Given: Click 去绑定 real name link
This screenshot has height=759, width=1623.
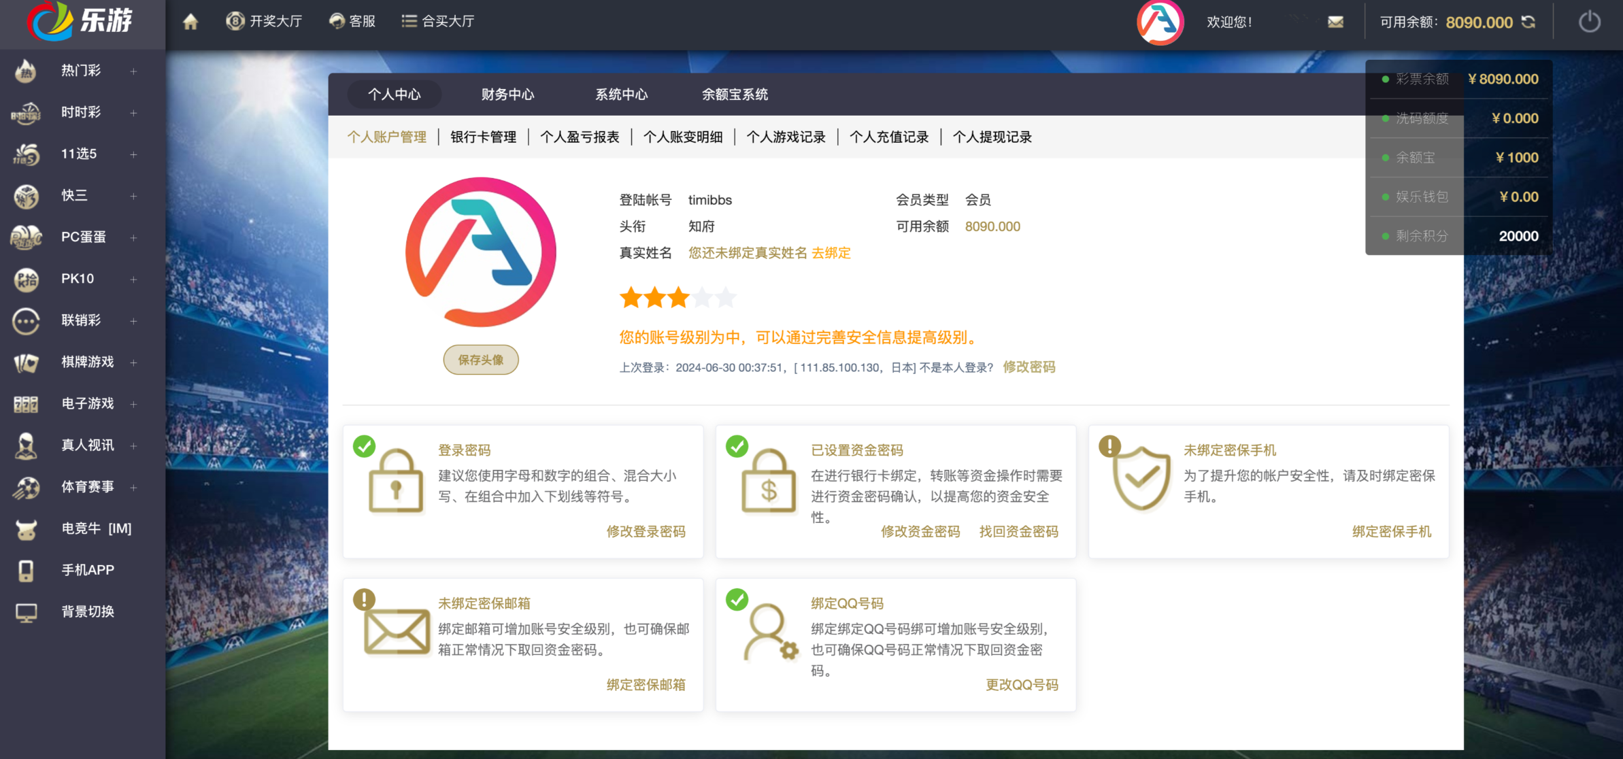Looking at the screenshot, I should [831, 253].
